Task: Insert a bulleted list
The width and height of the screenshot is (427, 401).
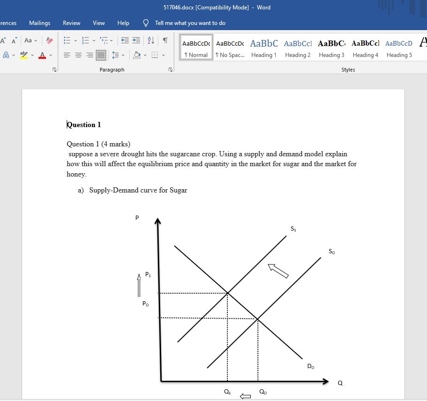Action: [67, 40]
